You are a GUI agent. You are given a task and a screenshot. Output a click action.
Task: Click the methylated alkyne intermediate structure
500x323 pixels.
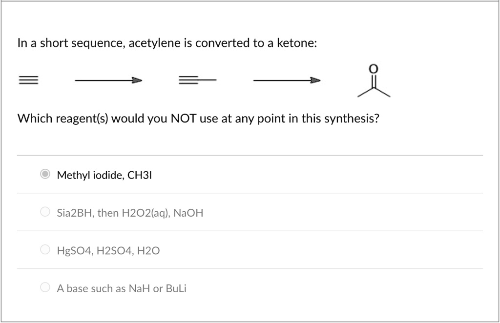pyautogui.click(x=197, y=80)
